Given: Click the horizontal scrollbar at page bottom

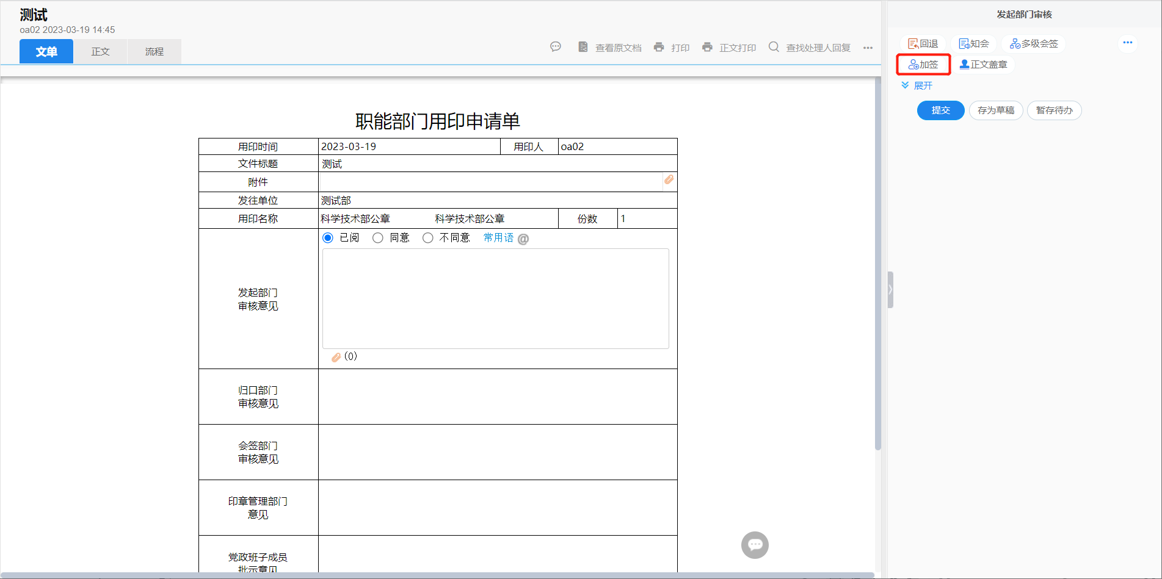Looking at the screenshot, I should tap(437, 575).
